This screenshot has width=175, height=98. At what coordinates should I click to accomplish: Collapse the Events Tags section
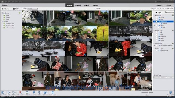(154, 48)
